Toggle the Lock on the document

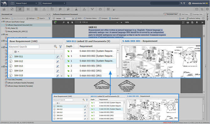pos(182,18)
